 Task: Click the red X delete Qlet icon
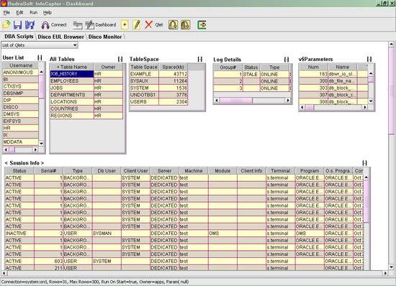148,24
